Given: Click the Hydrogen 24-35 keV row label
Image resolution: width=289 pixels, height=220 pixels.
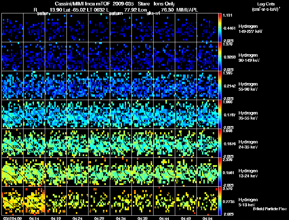Looking at the screenshot, I should coord(248,144).
